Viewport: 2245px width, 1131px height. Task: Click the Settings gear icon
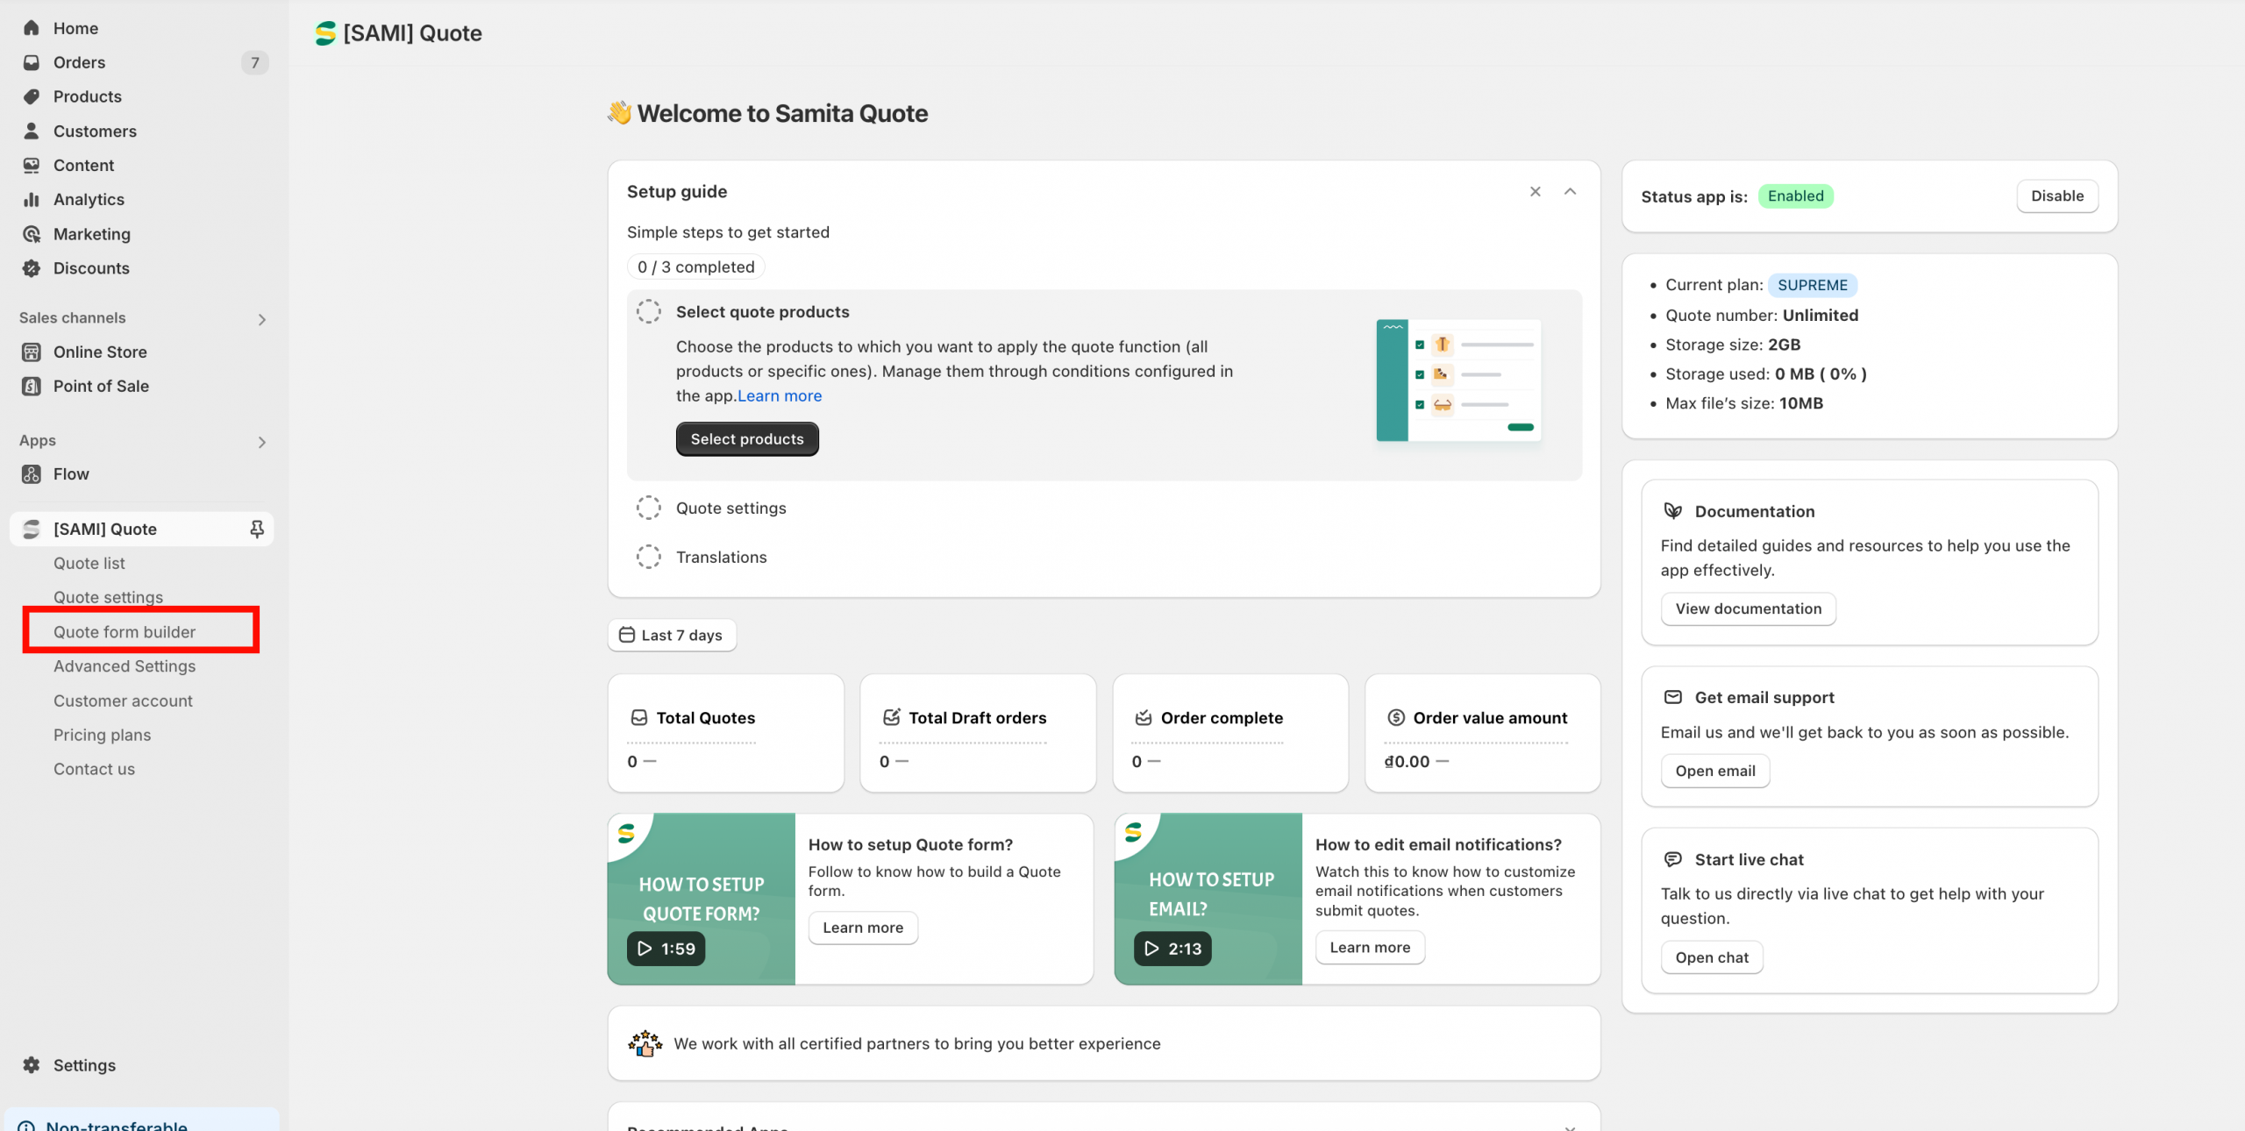point(32,1065)
